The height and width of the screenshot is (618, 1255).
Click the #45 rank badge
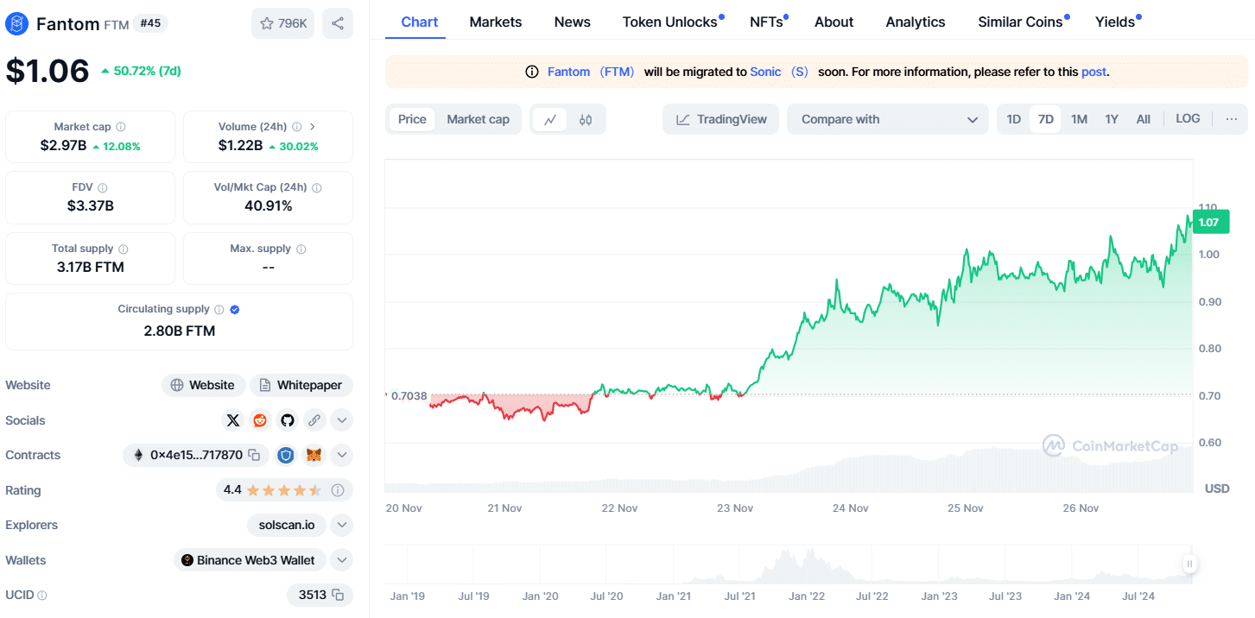[150, 23]
